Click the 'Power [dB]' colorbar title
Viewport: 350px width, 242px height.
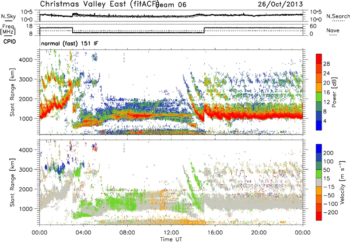(x=334, y=92)
